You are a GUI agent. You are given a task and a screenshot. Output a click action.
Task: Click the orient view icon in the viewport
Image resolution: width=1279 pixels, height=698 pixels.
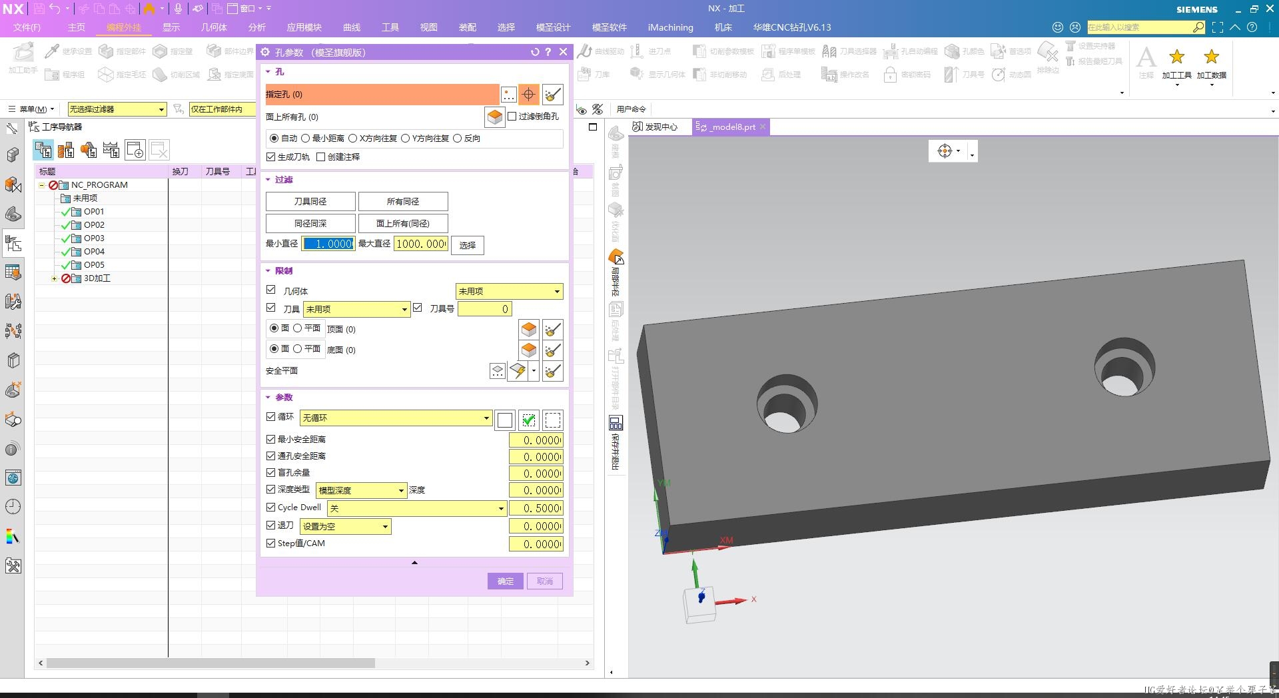click(x=945, y=151)
